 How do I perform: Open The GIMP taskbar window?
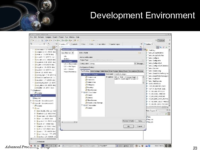[x=106, y=146]
